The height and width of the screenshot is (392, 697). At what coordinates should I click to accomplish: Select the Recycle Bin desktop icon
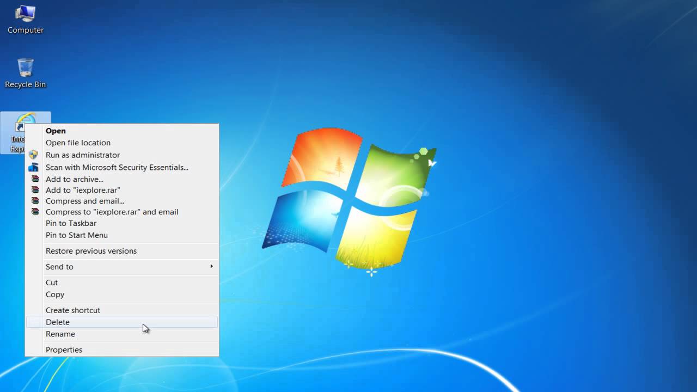[25, 73]
